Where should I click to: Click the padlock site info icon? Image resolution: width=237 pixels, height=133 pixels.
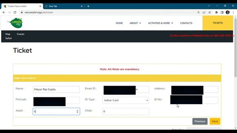[22, 12]
